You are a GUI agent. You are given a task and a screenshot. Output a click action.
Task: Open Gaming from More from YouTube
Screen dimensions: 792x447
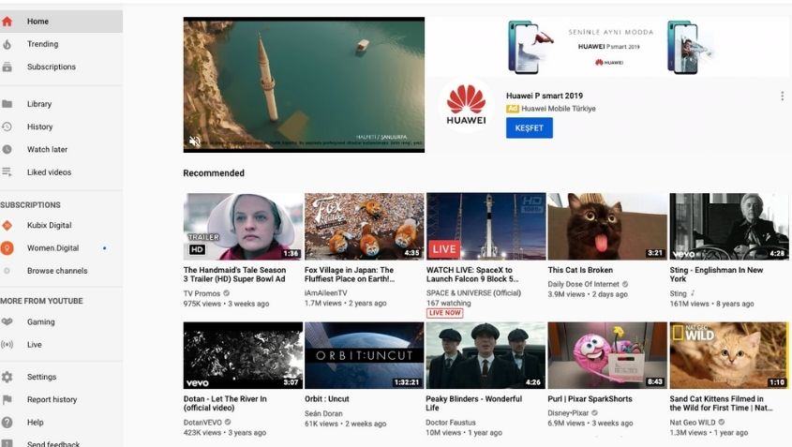click(x=61, y=321)
